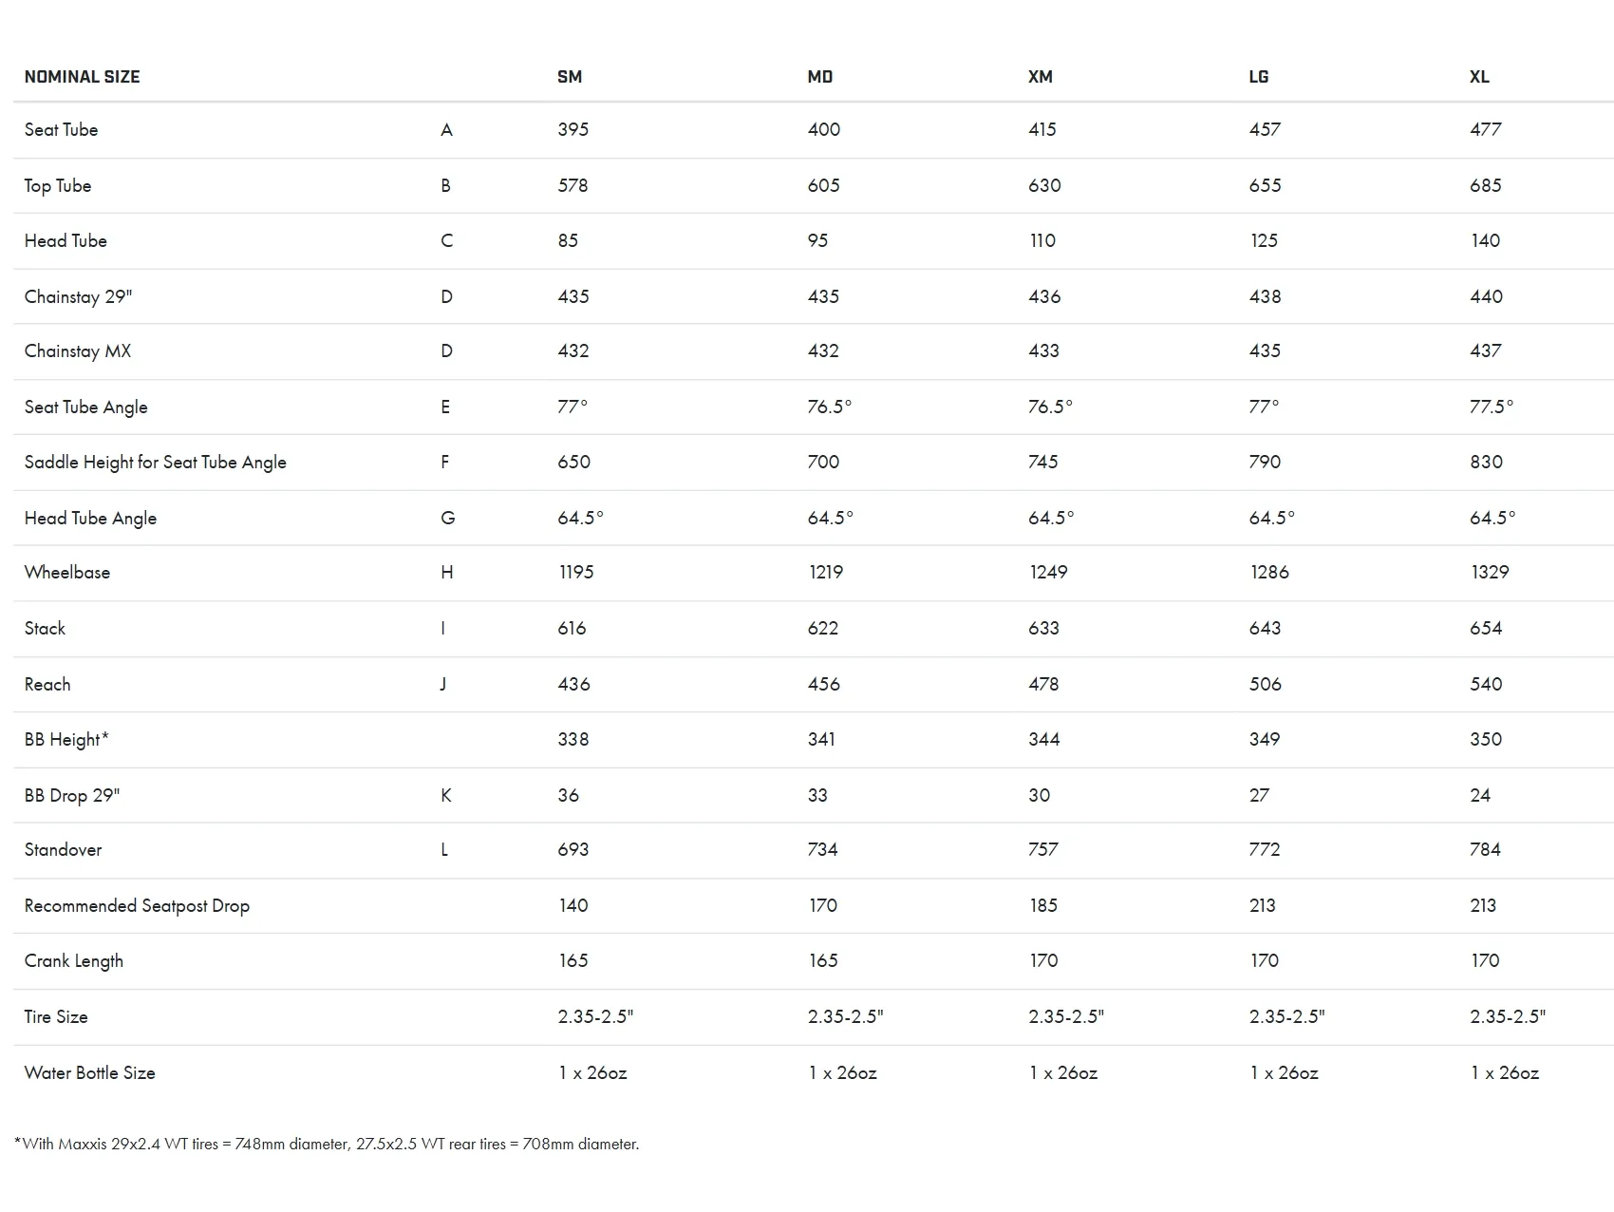1614x1212 pixels.
Task: Click Recommended Seatpost Drop row label
Action: tap(137, 906)
